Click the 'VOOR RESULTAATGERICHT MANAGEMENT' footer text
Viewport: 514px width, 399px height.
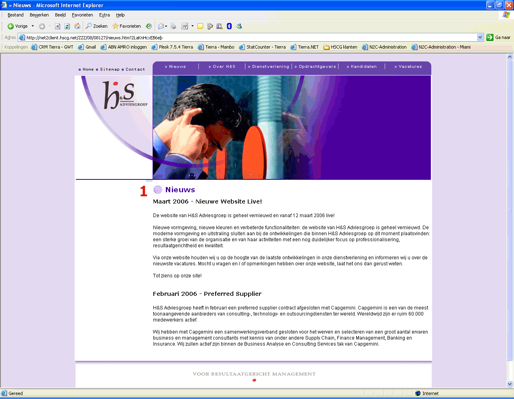254,374
